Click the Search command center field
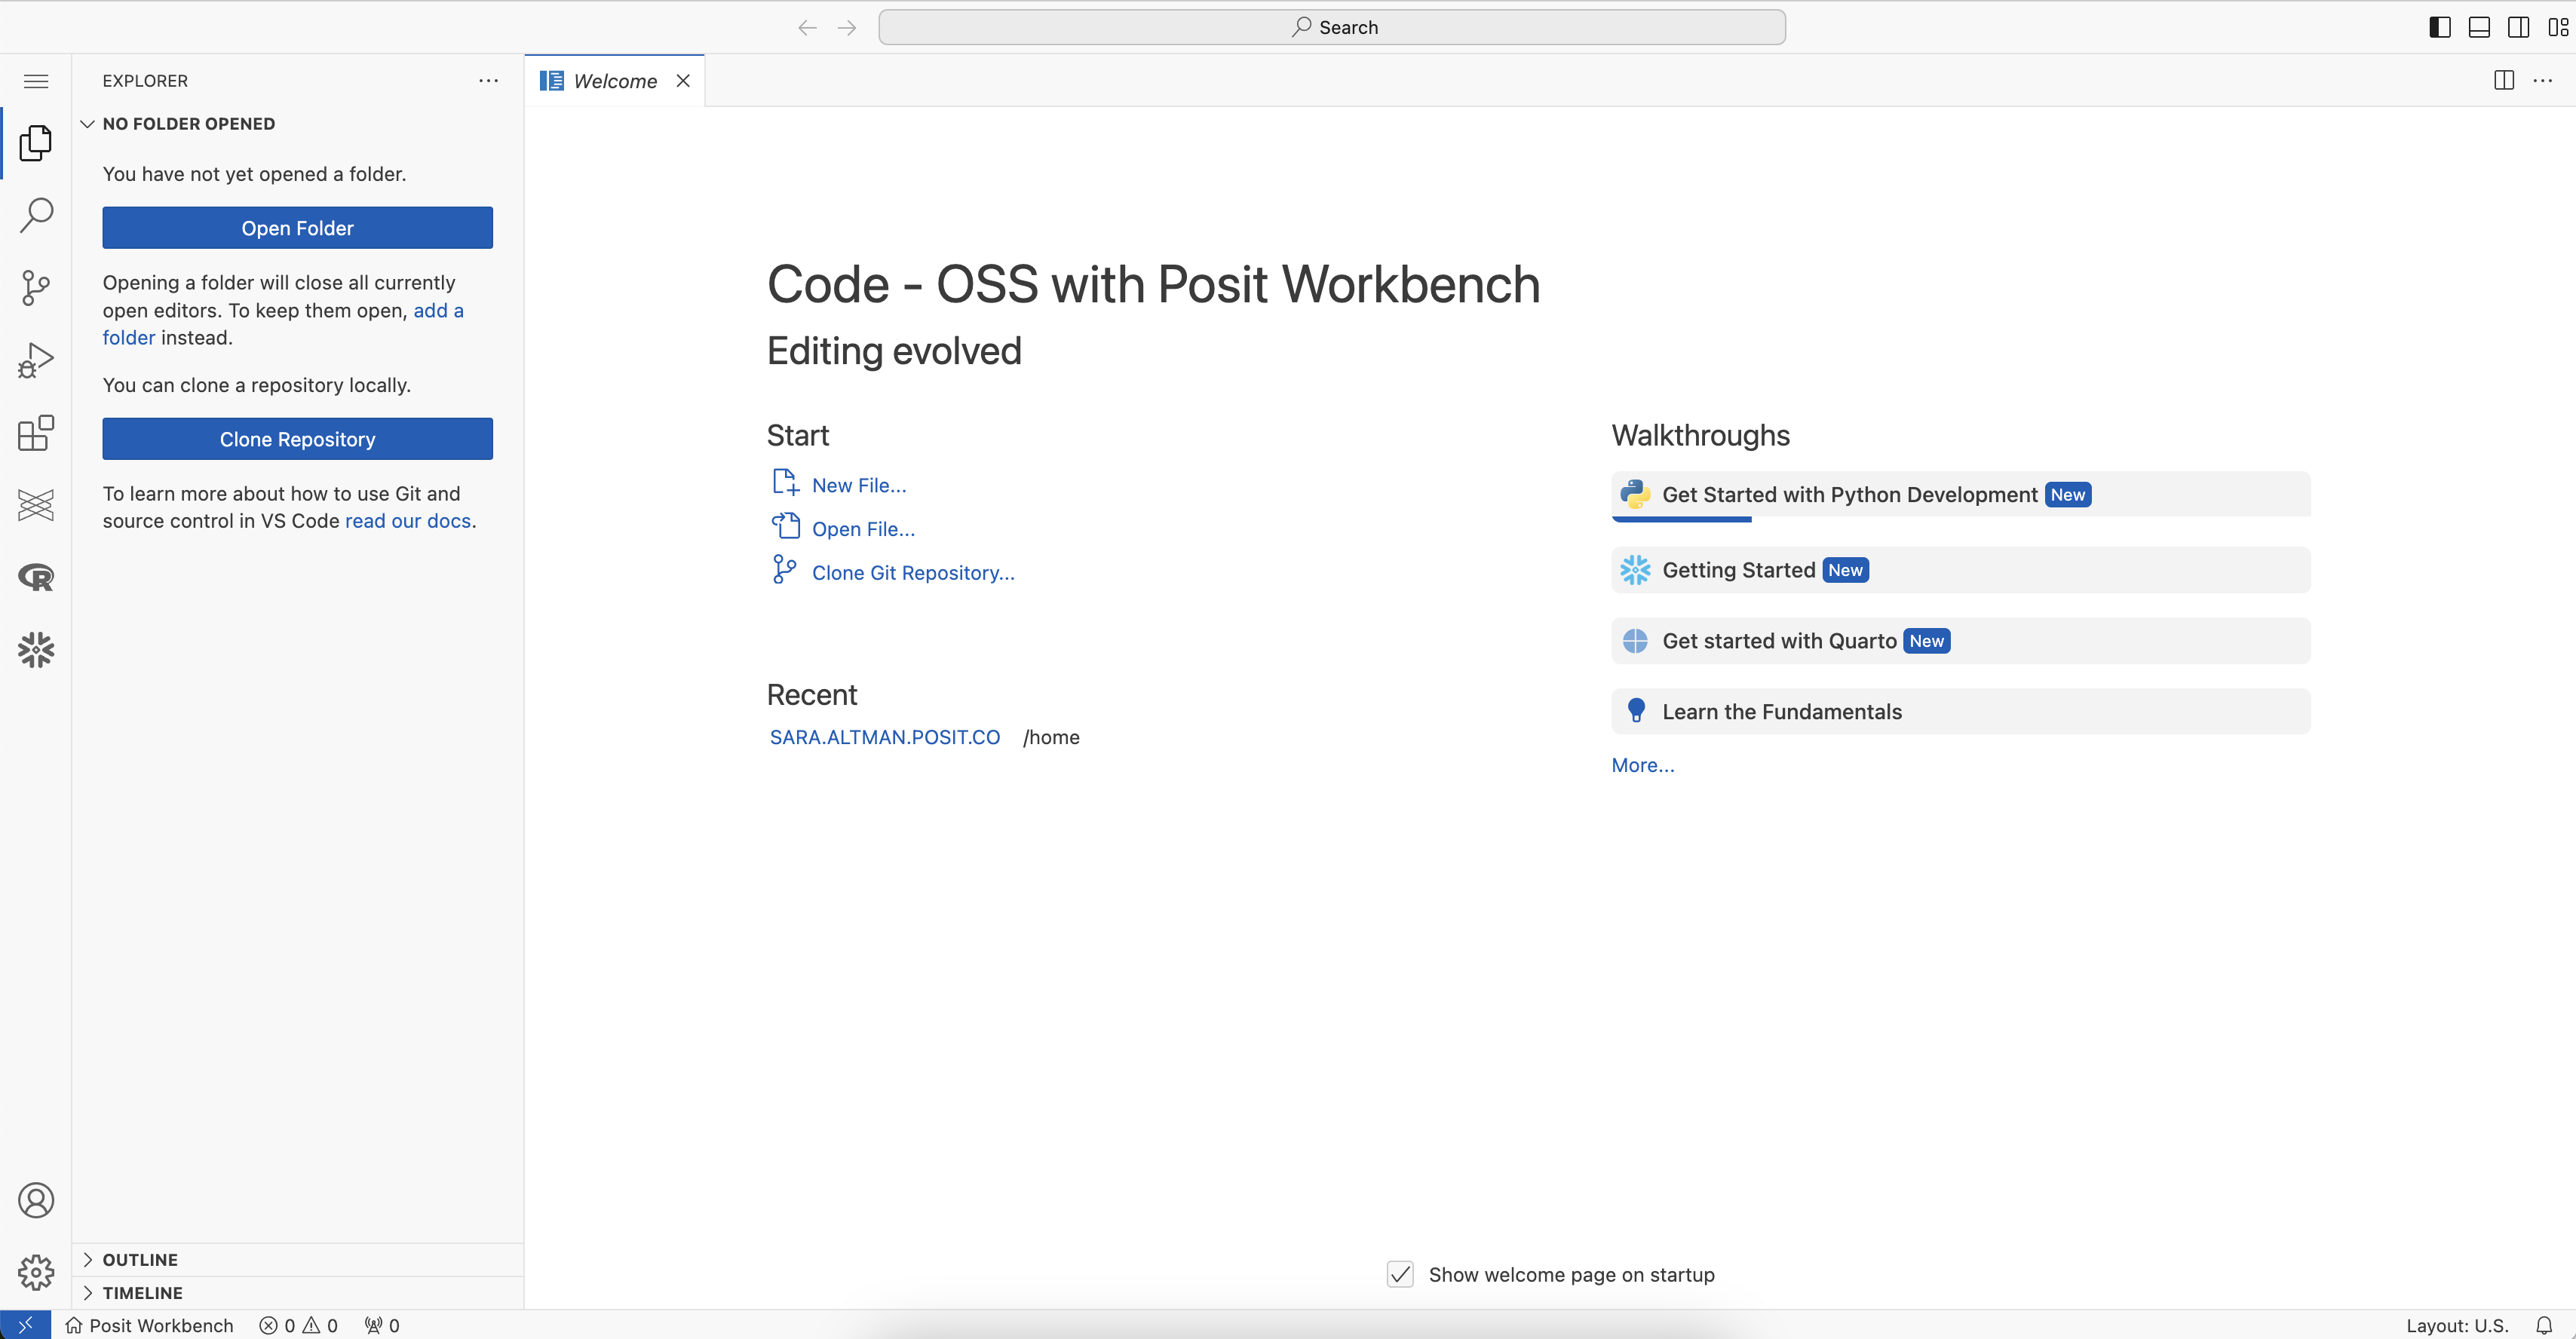Image resolution: width=2576 pixels, height=1339 pixels. pyautogui.click(x=1331, y=27)
